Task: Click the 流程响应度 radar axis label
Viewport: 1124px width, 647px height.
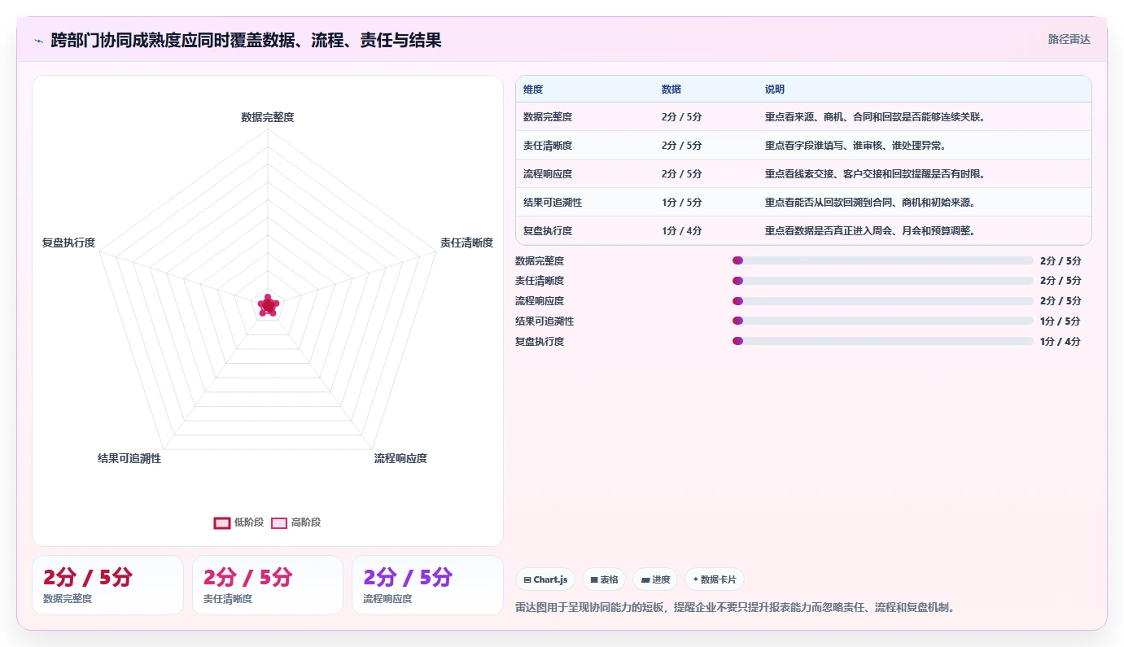Action: coord(400,458)
